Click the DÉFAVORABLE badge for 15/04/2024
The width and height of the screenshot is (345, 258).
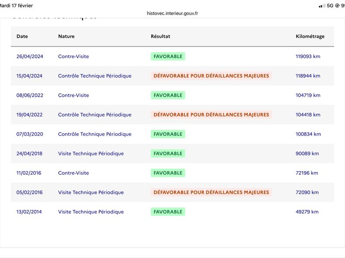pos(211,76)
